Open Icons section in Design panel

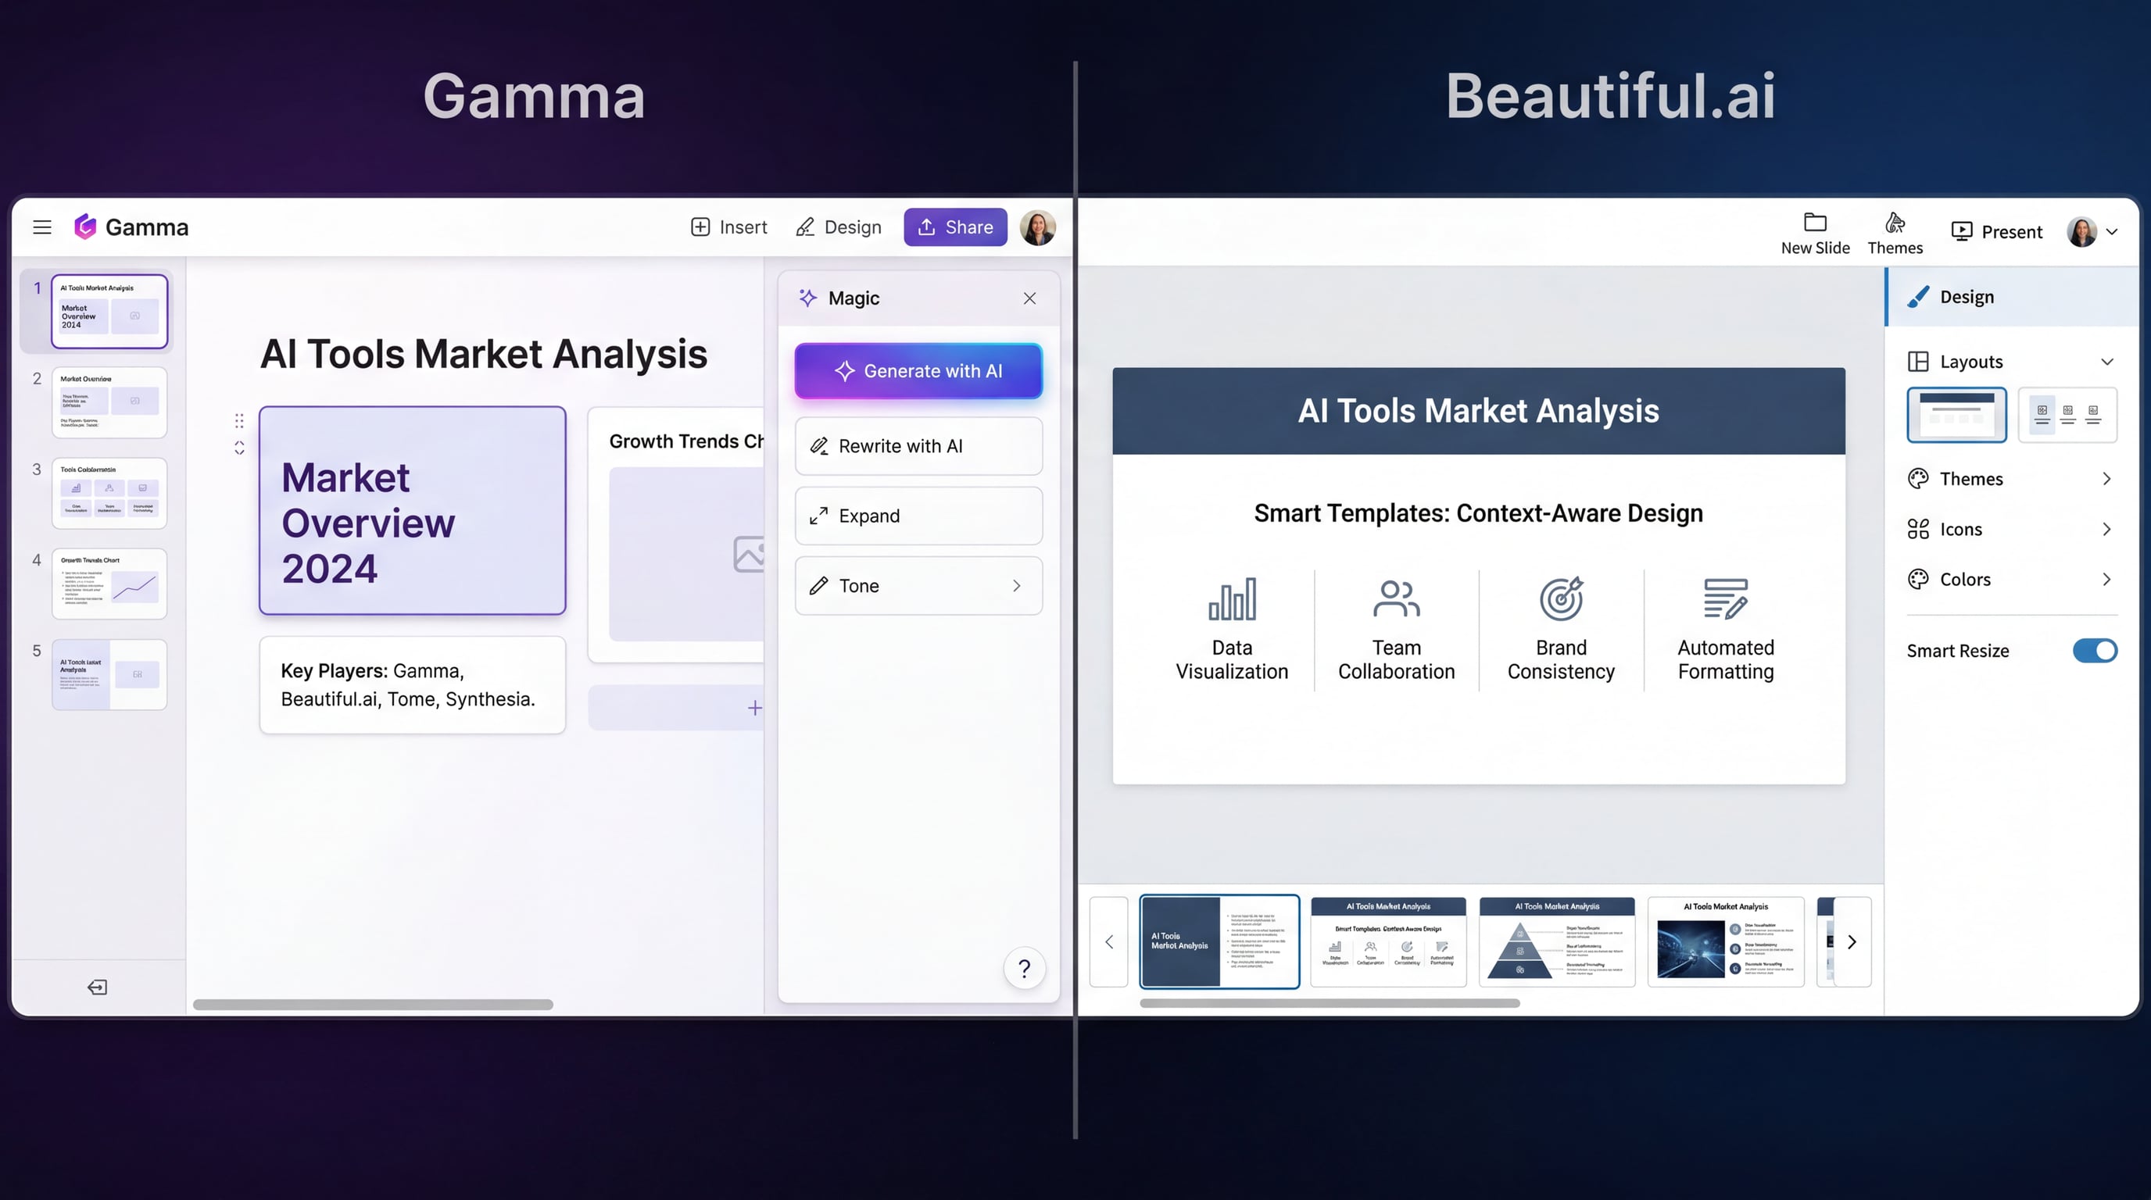(2013, 529)
